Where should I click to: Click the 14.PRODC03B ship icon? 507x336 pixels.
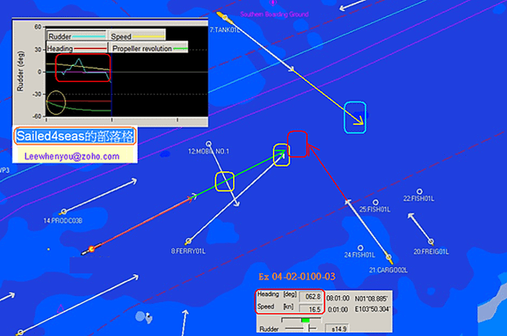click(64, 212)
